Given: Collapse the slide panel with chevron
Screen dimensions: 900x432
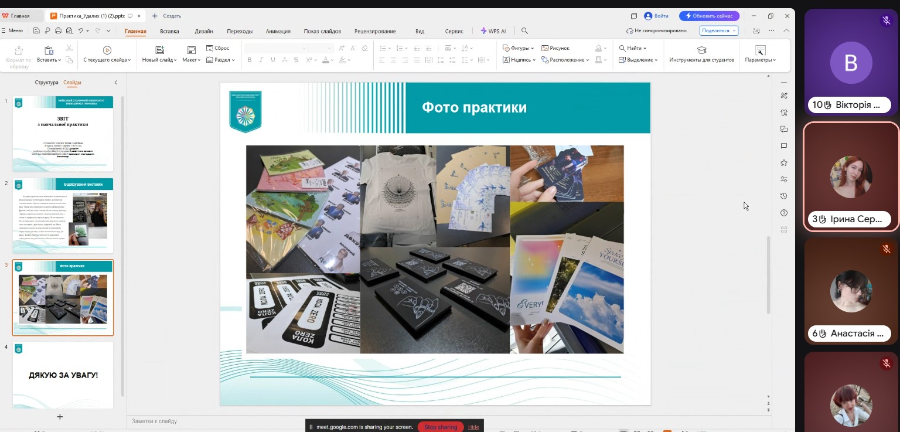Looking at the screenshot, I should 115,83.
